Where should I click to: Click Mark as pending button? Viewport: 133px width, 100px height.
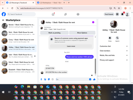pos(54,33)
